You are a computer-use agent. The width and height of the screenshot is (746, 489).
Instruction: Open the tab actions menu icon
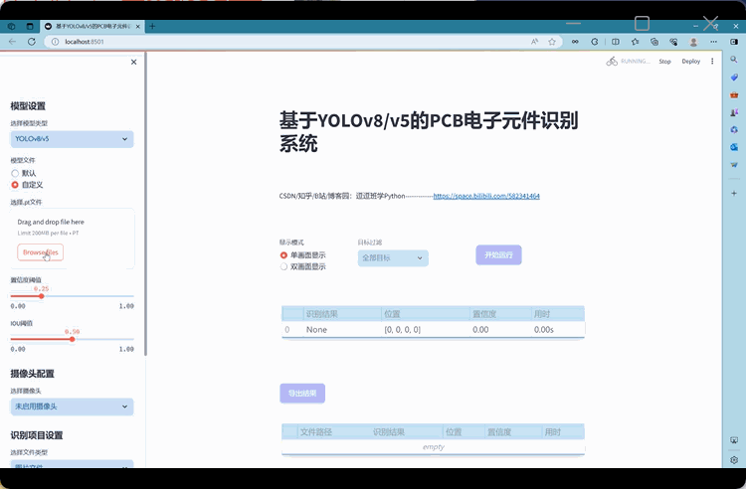(30, 26)
